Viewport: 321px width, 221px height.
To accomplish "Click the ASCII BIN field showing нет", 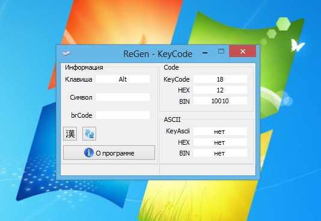I will tap(220, 153).
